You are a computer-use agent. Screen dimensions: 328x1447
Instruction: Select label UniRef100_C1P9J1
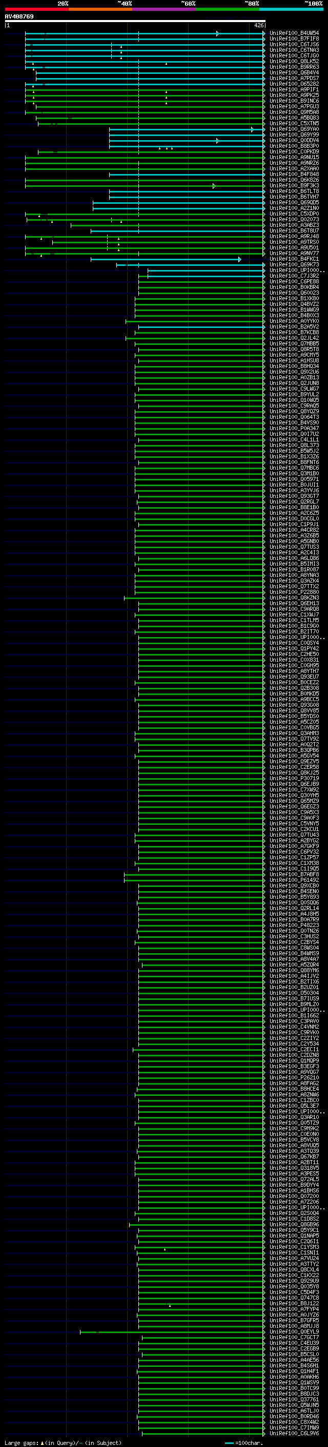click(294, 524)
